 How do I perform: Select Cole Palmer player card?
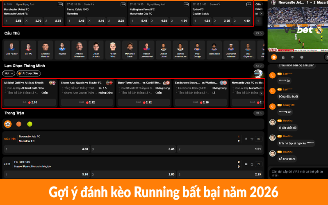pos(11,50)
